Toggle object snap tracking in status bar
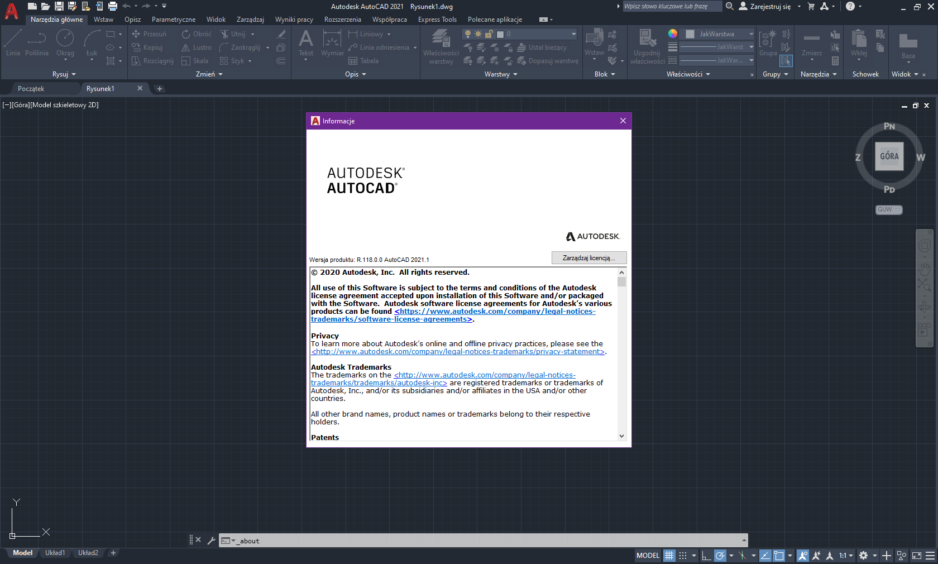This screenshot has width=938, height=564. pos(765,556)
